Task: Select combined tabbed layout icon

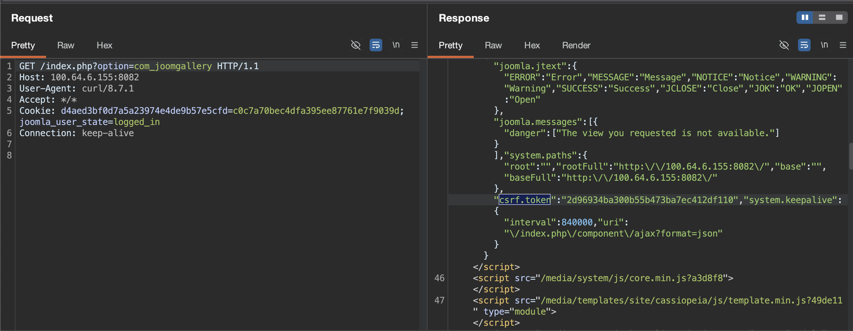Action: [839, 18]
